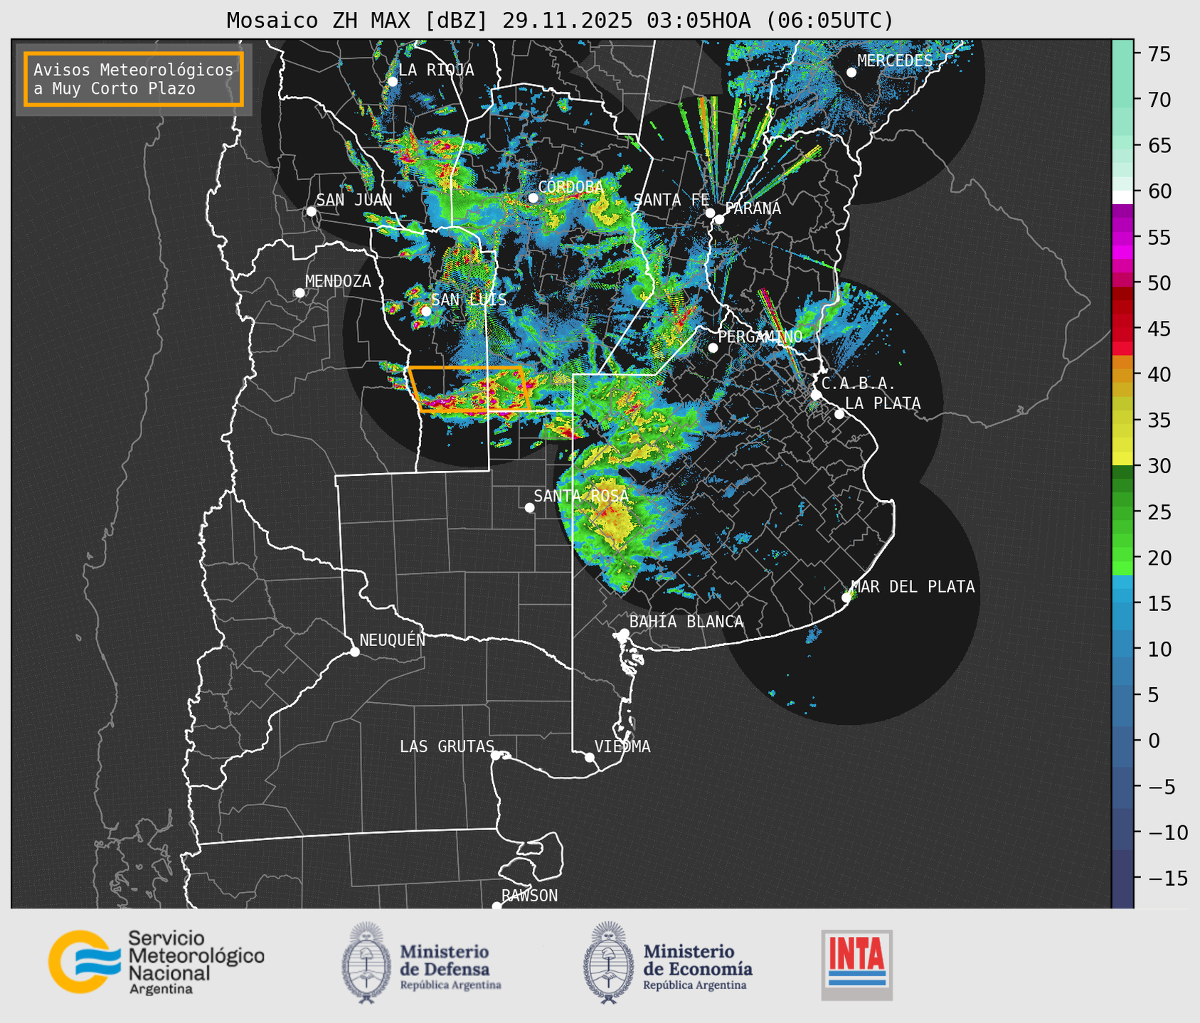This screenshot has height=1023, width=1200.
Task: Click the 0 label on the dBZ scale
Action: tap(1153, 741)
